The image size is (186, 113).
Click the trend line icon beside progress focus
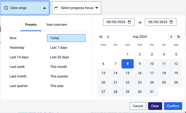coord(56,8)
